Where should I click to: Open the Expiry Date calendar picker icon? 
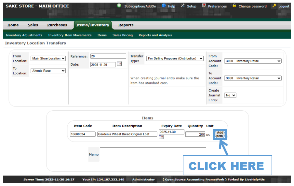pyautogui.click(x=161, y=137)
